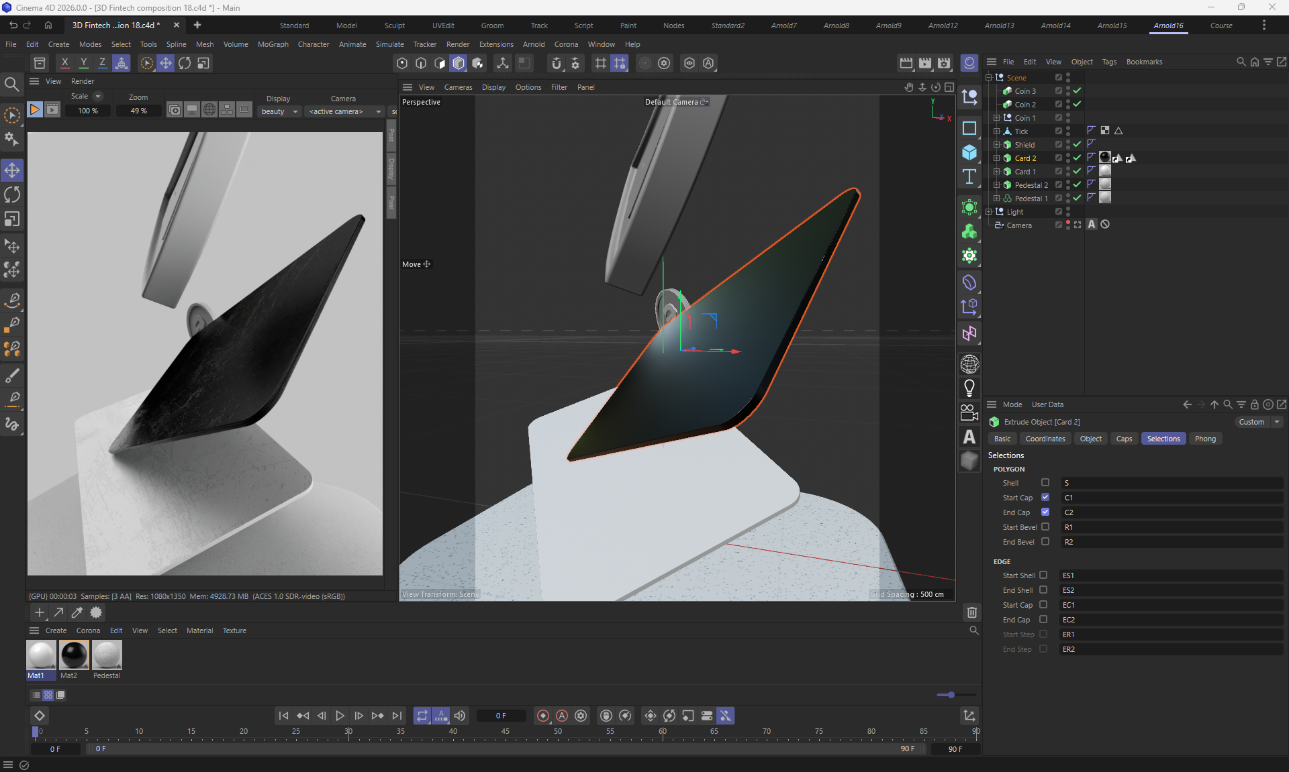1289x772 pixels.
Task: Click the camera object icon
Action: click(969, 412)
